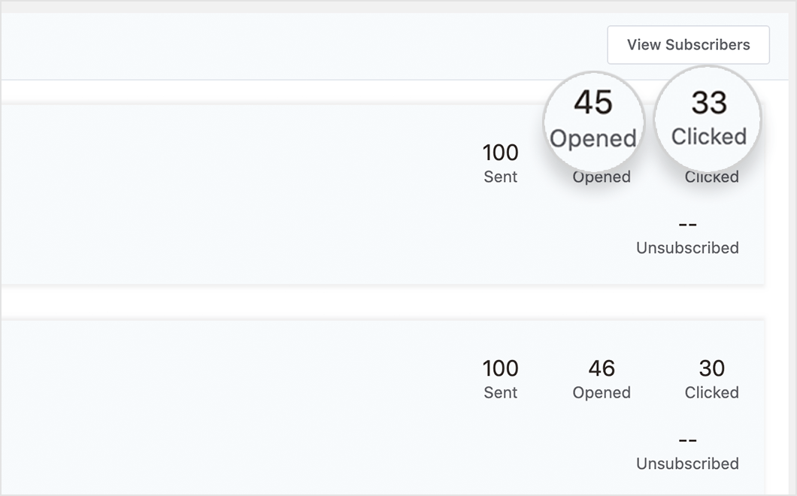Click Unsubscribed label in second campaign row
Screen dimensions: 797x496
click(x=687, y=464)
